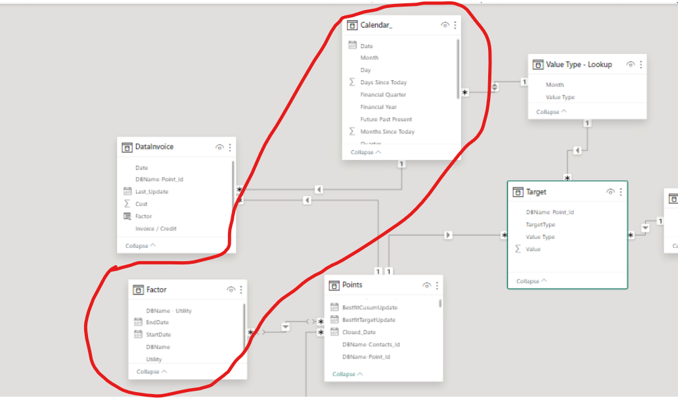Select the Financial Year field in Calendar_

point(378,107)
